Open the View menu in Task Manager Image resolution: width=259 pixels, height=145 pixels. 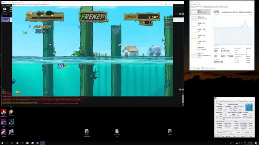click(x=199, y=4)
